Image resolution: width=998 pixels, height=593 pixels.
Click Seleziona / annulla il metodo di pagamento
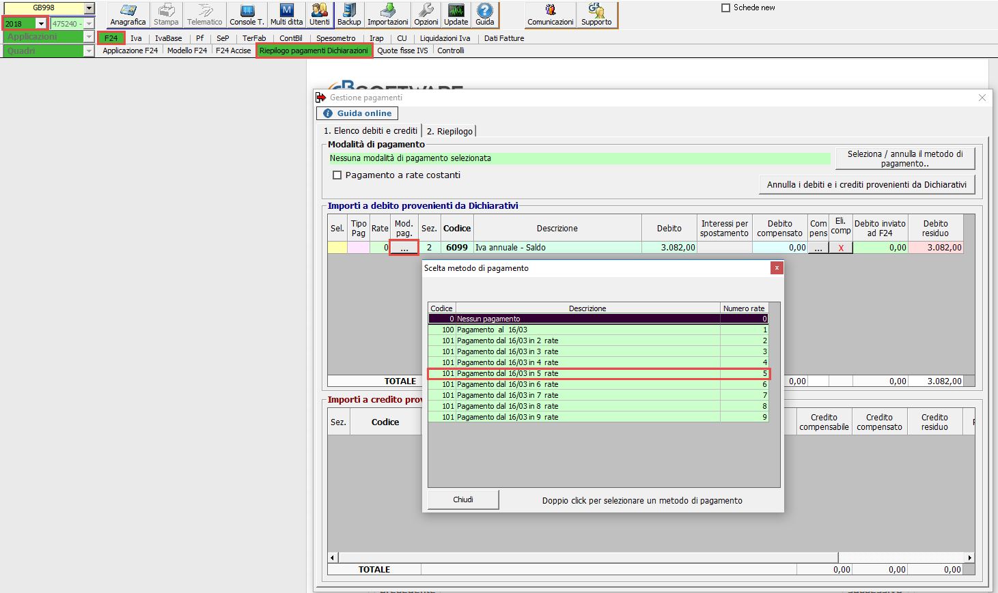(x=905, y=159)
